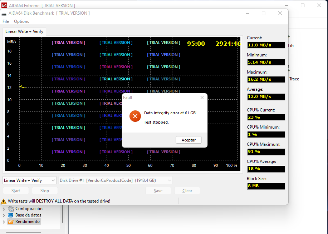Expand the Base de datos tree node
Screen dimensions: 328x234
click(4, 215)
